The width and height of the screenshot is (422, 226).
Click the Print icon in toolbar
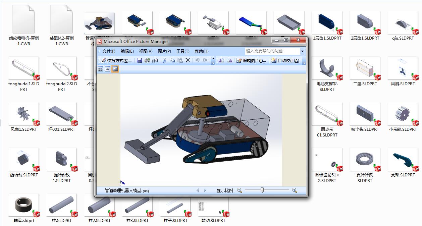point(147,61)
